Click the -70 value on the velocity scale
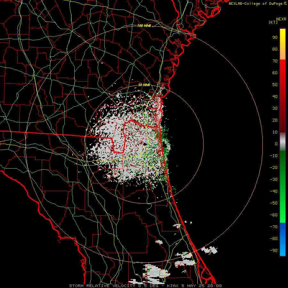This screenshot has height=288, width=288. (x=274, y=227)
